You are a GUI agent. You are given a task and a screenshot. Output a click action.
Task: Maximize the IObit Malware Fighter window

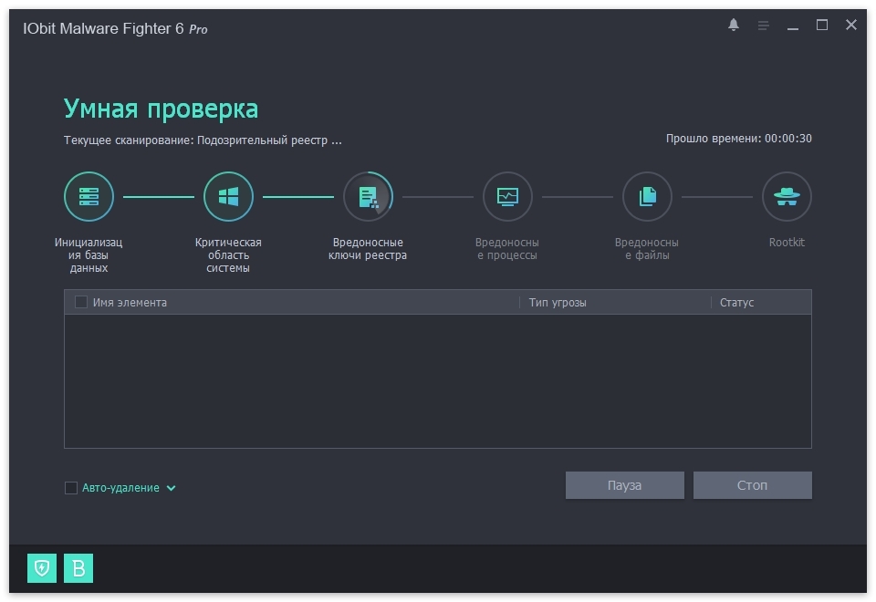point(822,26)
